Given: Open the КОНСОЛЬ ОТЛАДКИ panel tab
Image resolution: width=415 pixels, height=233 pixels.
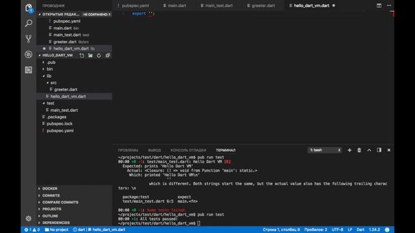Looking at the screenshot, I should [x=188, y=150].
